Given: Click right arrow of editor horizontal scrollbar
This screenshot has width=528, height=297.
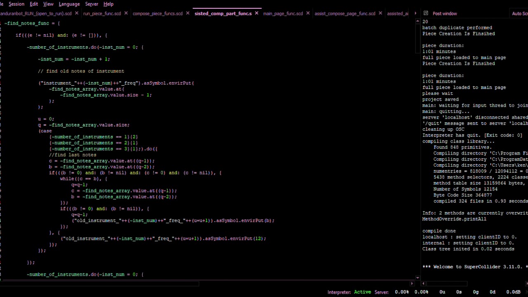Looking at the screenshot, I should (412, 283).
